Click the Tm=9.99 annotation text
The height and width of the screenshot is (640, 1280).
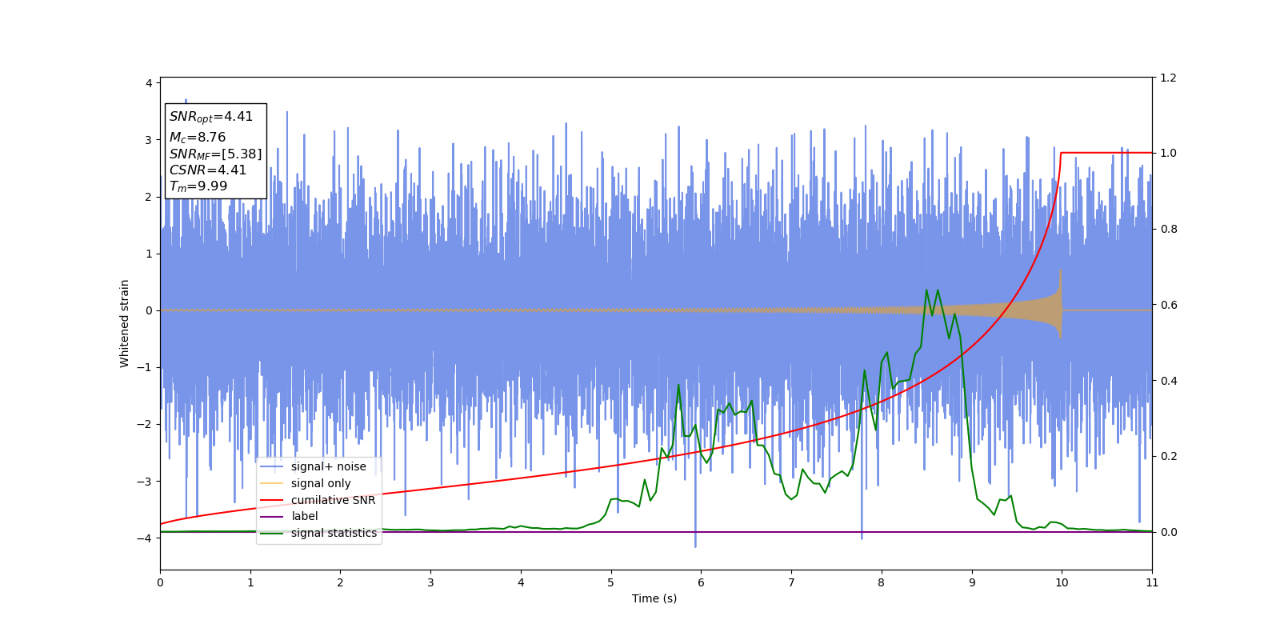pos(198,186)
